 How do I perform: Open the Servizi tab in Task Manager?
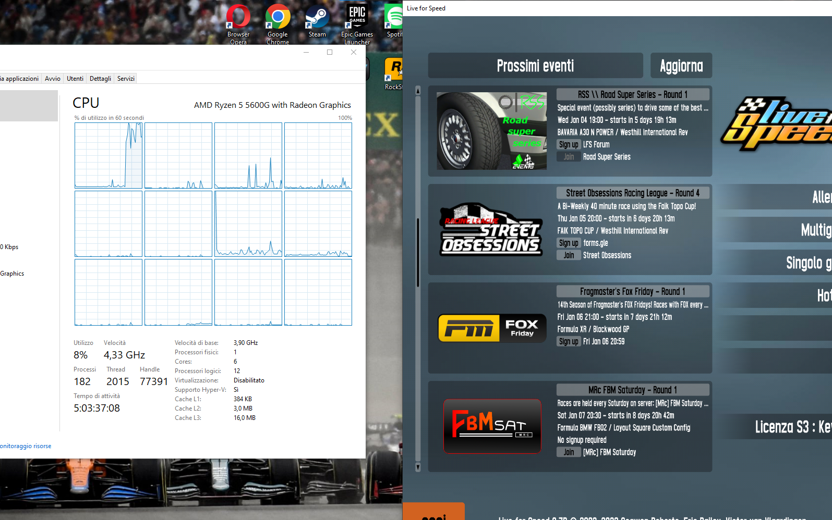[x=126, y=79]
